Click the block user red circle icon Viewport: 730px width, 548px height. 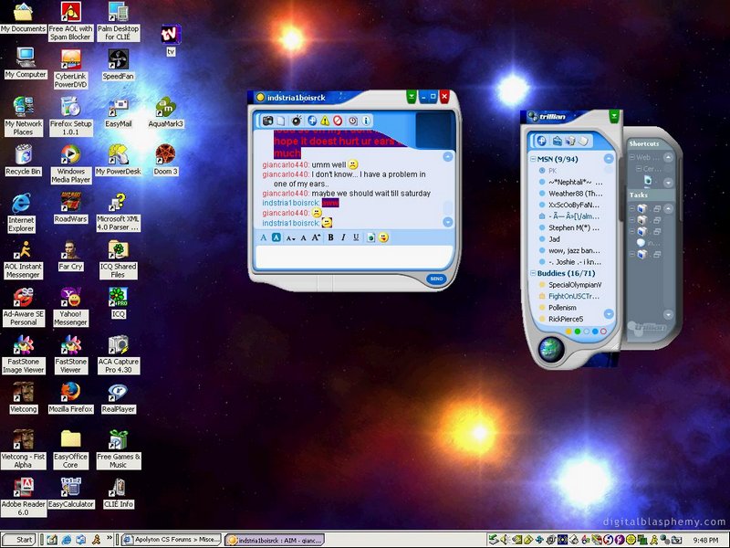(338, 121)
